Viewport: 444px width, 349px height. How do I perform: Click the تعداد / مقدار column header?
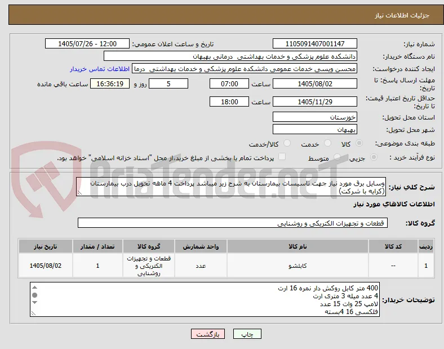tap(97, 246)
